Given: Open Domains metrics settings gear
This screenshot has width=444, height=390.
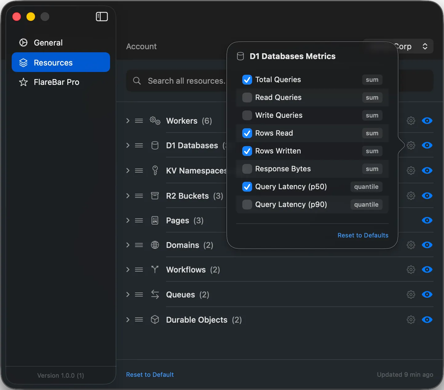Looking at the screenshot, I should 411,245.
